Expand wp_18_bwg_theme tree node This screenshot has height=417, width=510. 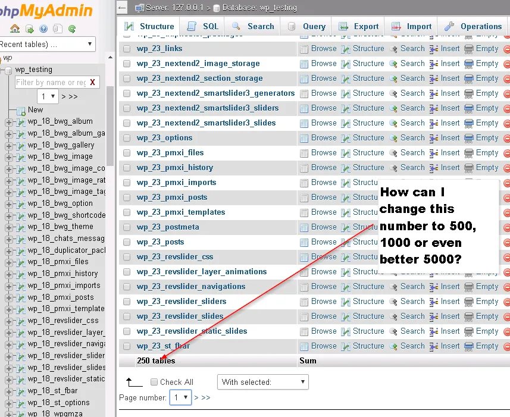pos(9,227)
